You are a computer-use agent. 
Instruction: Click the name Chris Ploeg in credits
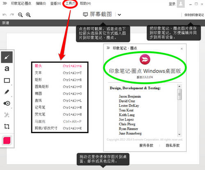click(127, 124)
